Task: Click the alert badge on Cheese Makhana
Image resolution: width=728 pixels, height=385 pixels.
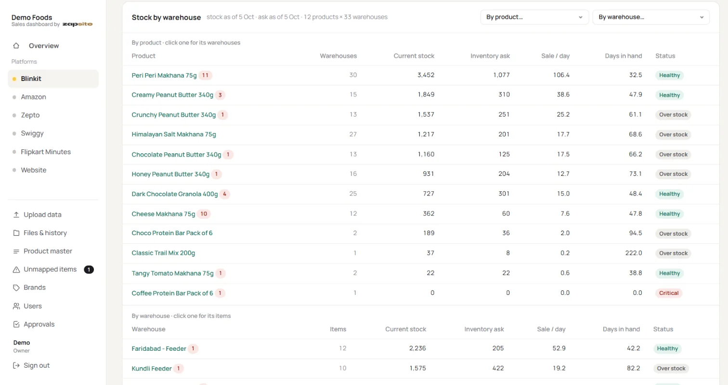Action: 204,214
